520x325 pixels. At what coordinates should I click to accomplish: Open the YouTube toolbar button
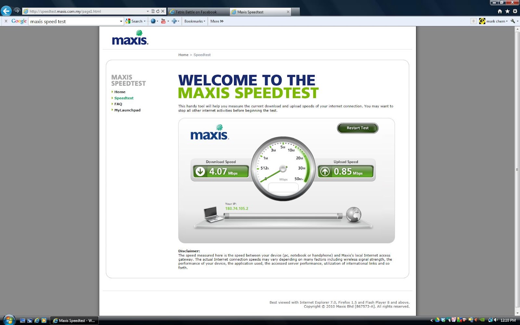coord(163,21)
